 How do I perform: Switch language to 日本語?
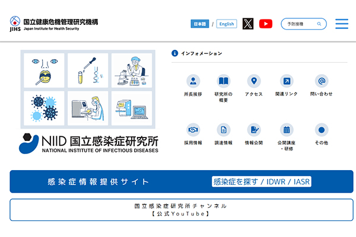[x=200, y=24]
